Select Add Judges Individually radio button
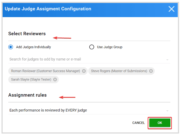The height and width of the screenshot is (136, 181). 11,47
